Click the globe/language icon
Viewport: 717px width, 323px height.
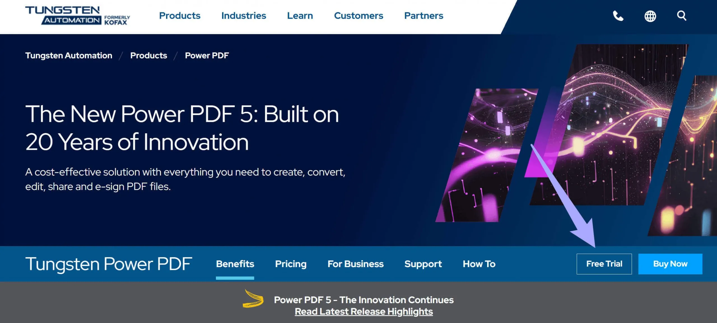click(650, 16)
